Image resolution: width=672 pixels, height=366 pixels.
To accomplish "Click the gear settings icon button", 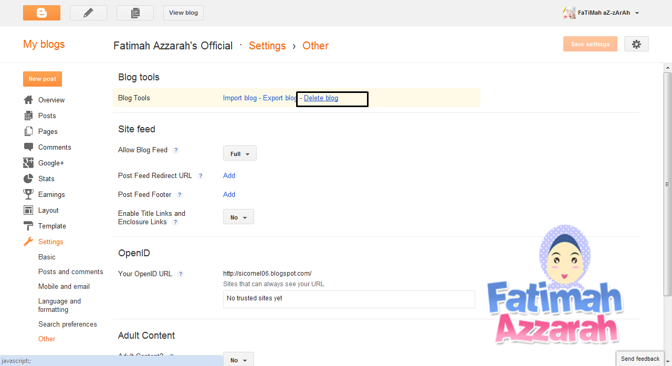I will tap(636, 44).
